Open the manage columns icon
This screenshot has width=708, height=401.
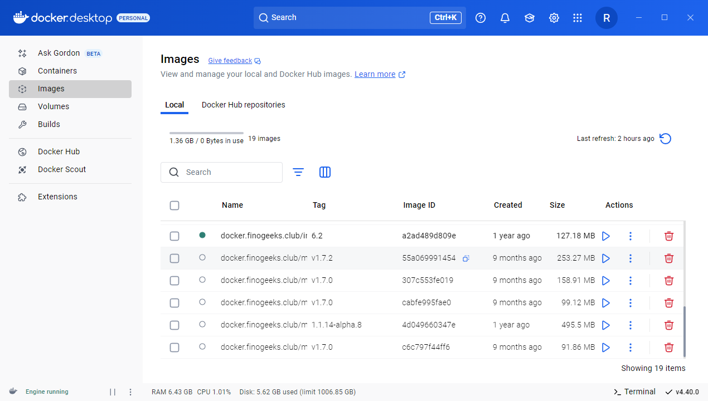tap(325, 172)
